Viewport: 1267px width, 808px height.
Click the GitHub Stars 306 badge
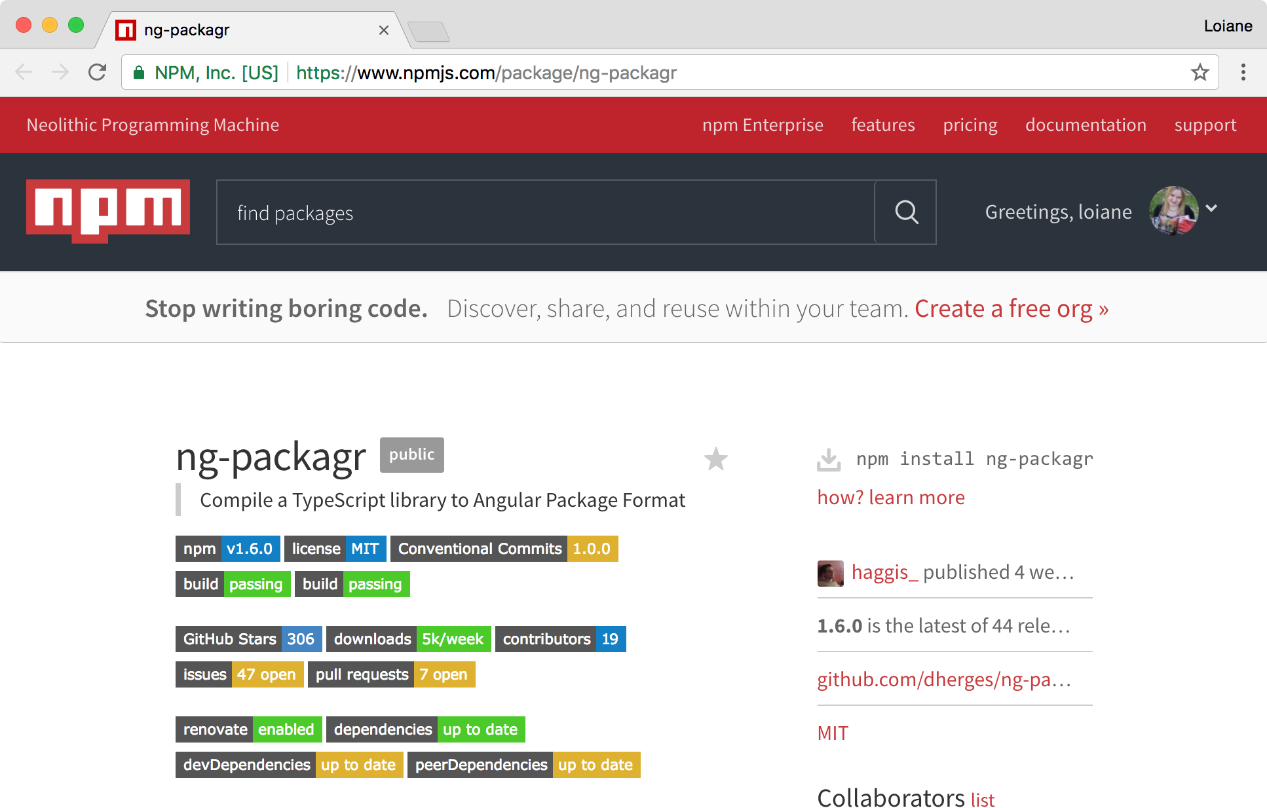click(x=248, y=639)
